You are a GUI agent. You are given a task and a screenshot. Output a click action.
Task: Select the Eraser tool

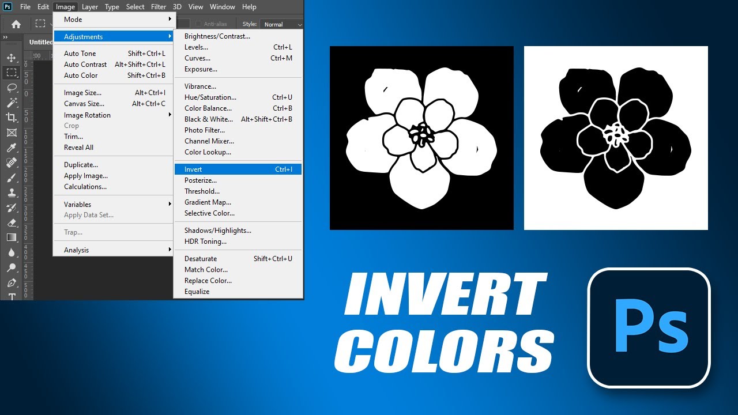[11, 222]
